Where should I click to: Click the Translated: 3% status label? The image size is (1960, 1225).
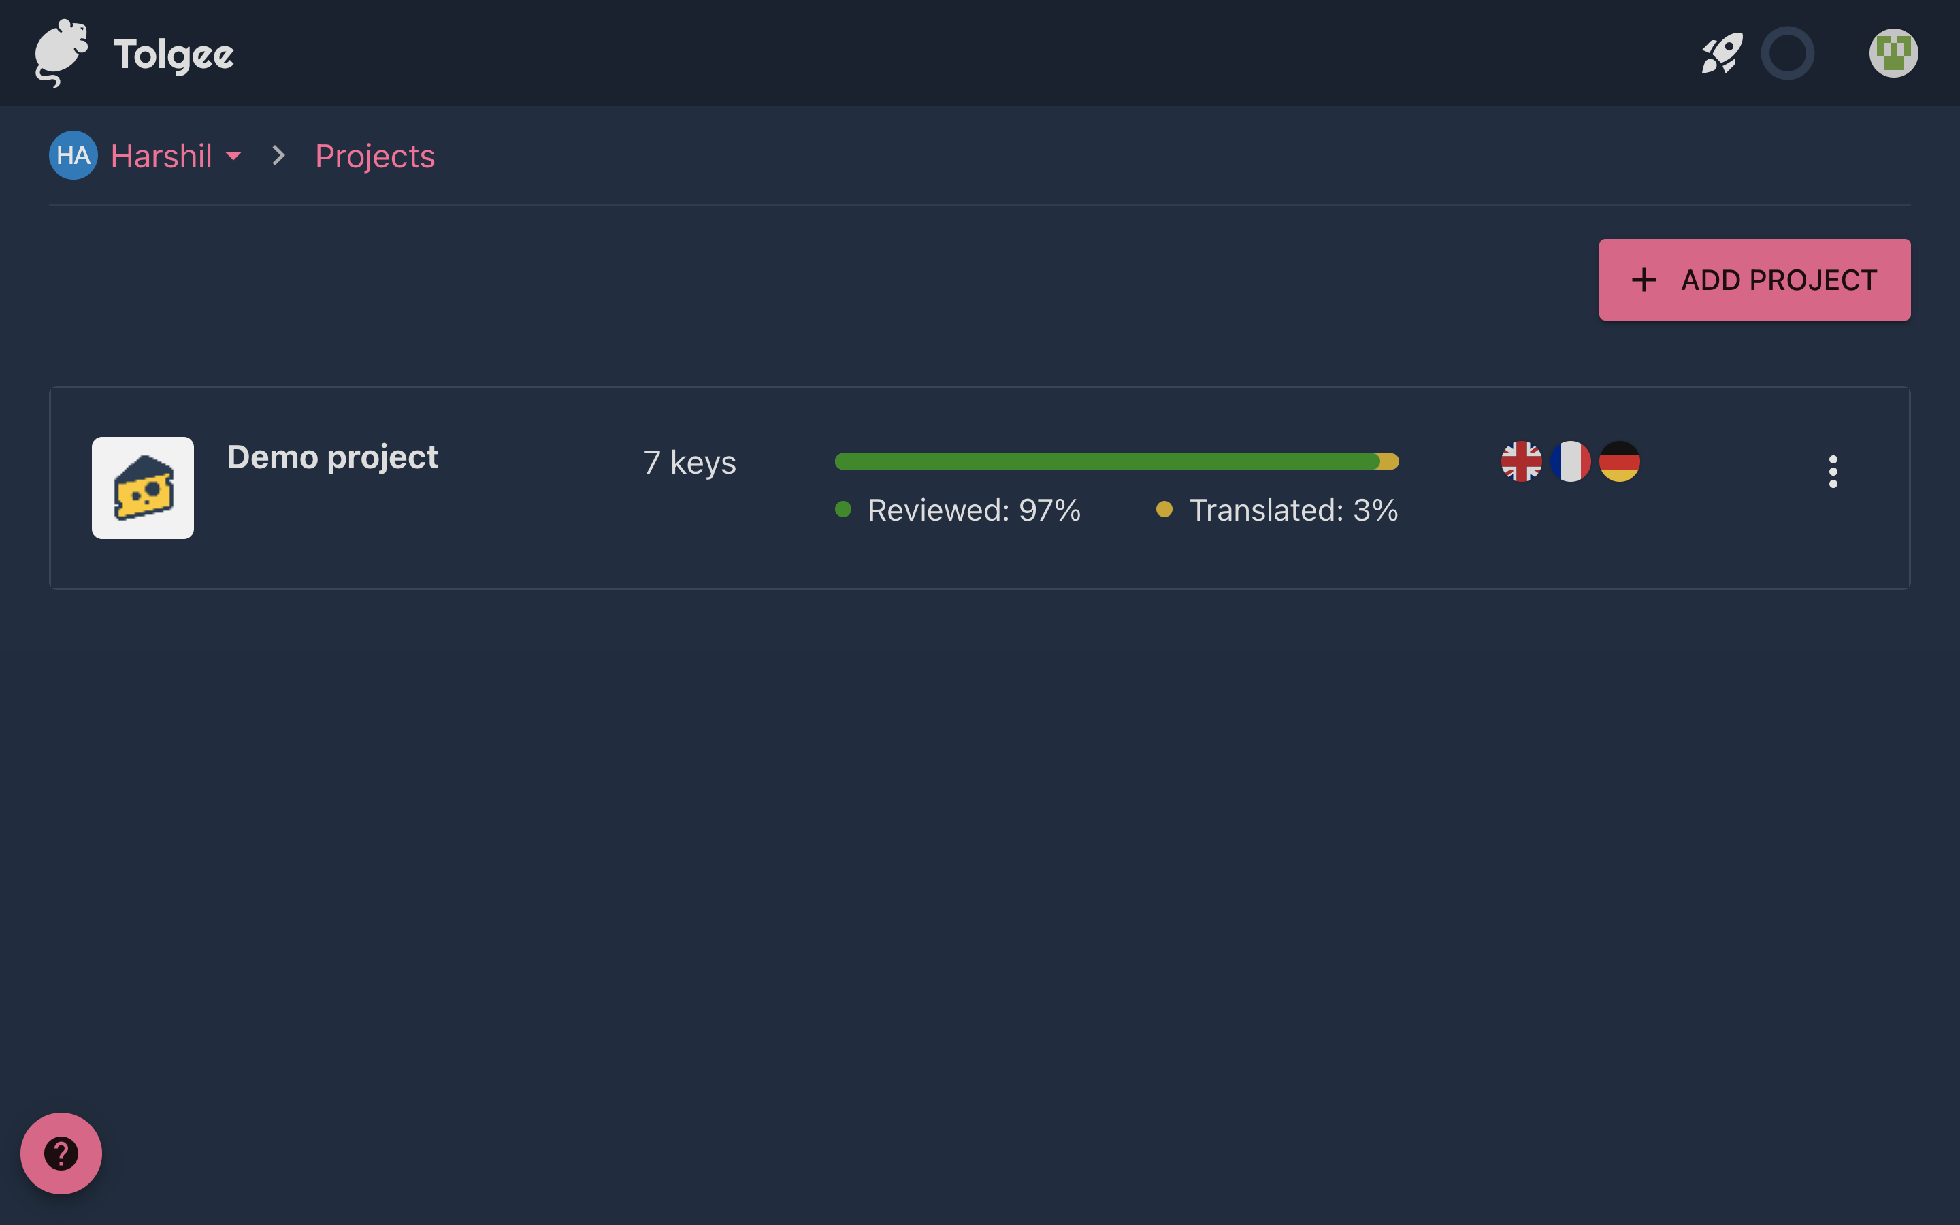(x=1292, y=510)
